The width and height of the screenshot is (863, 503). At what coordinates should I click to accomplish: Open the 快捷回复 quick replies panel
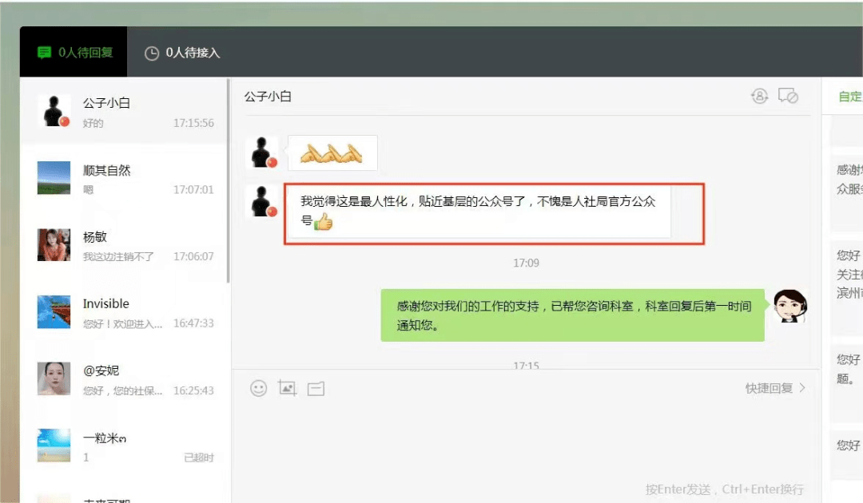[775, 388]
